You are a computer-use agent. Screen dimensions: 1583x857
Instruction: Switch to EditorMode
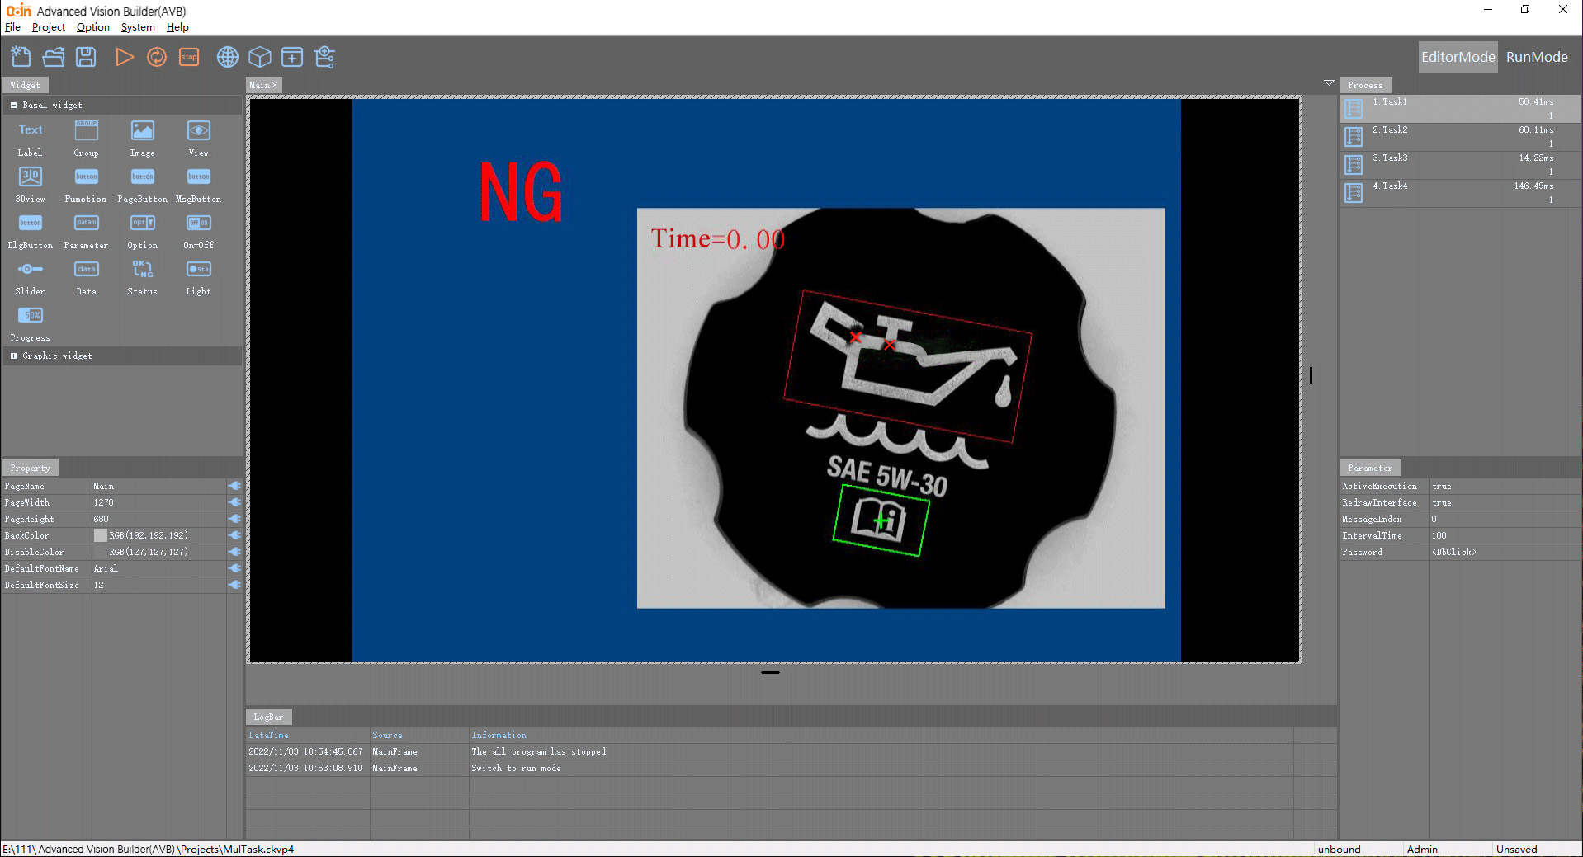click(x=1458, y=57)
